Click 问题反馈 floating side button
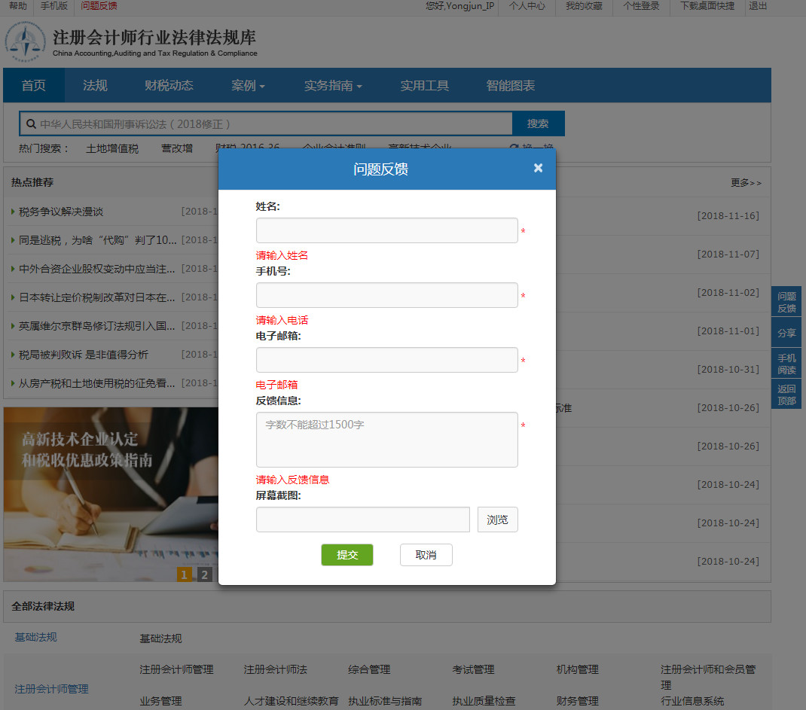Viewport: 806px width, 710px height. [786, 302]
